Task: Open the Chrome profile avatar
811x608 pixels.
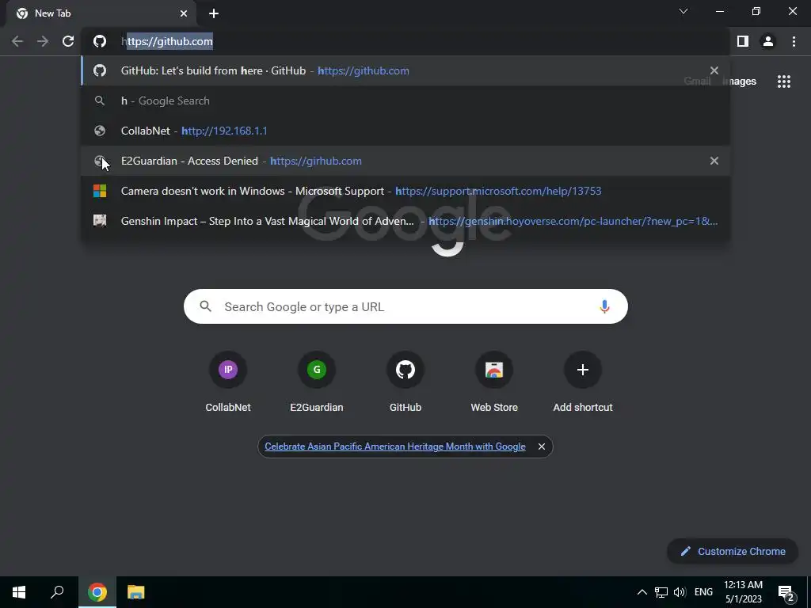Action: (768, 41)
